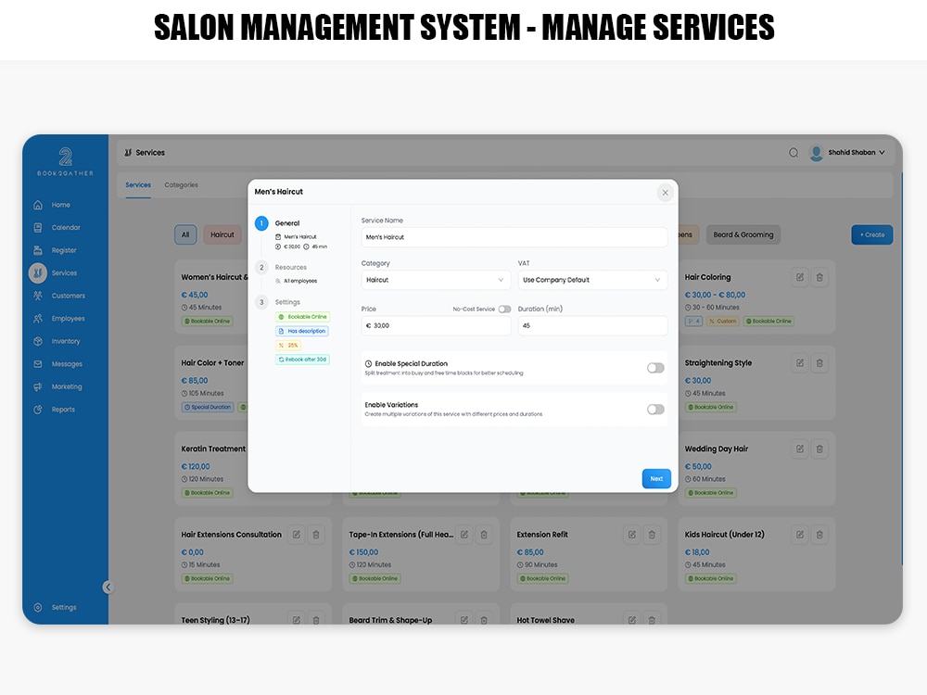This screenshot has width=927, height=695.
Task: Click the Has description tag
Action: click(x=301, y=331)
